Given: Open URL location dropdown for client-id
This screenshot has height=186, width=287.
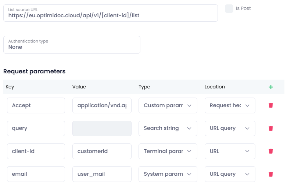Looking at the screenshot, I should pos(230,151).
